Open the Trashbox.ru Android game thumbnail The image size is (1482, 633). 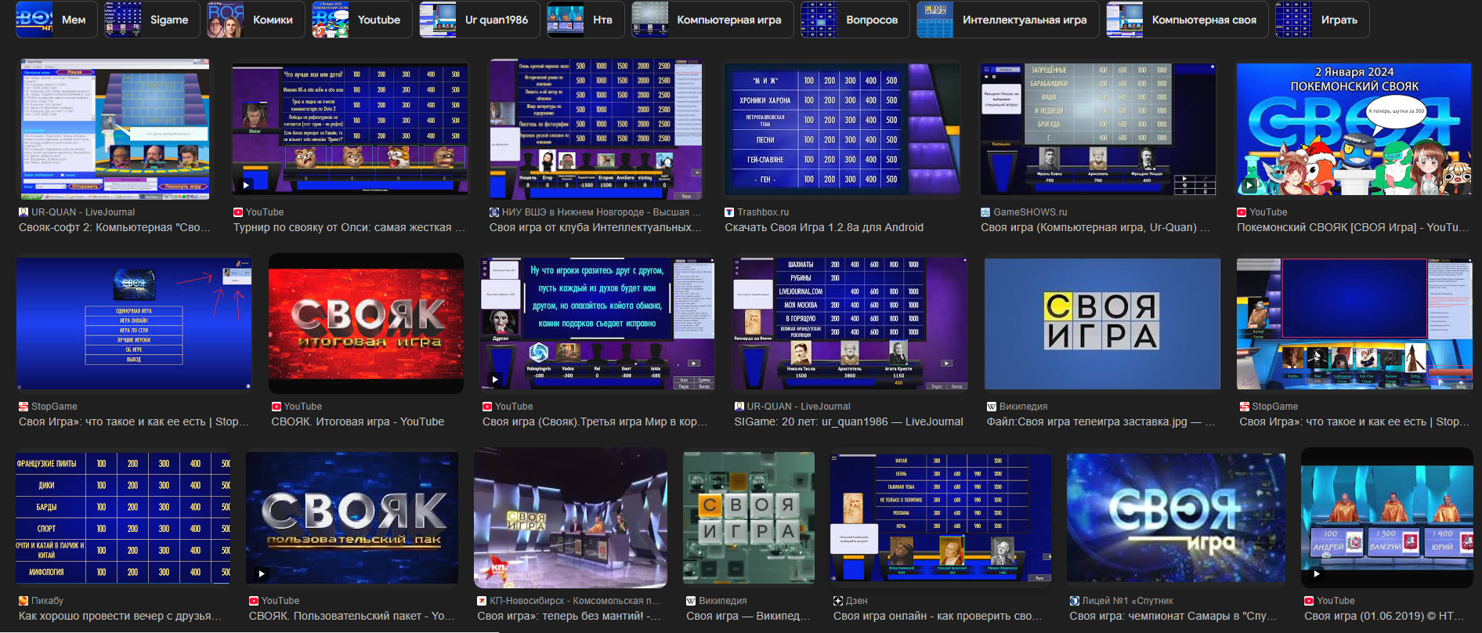[x=842, y=129]
